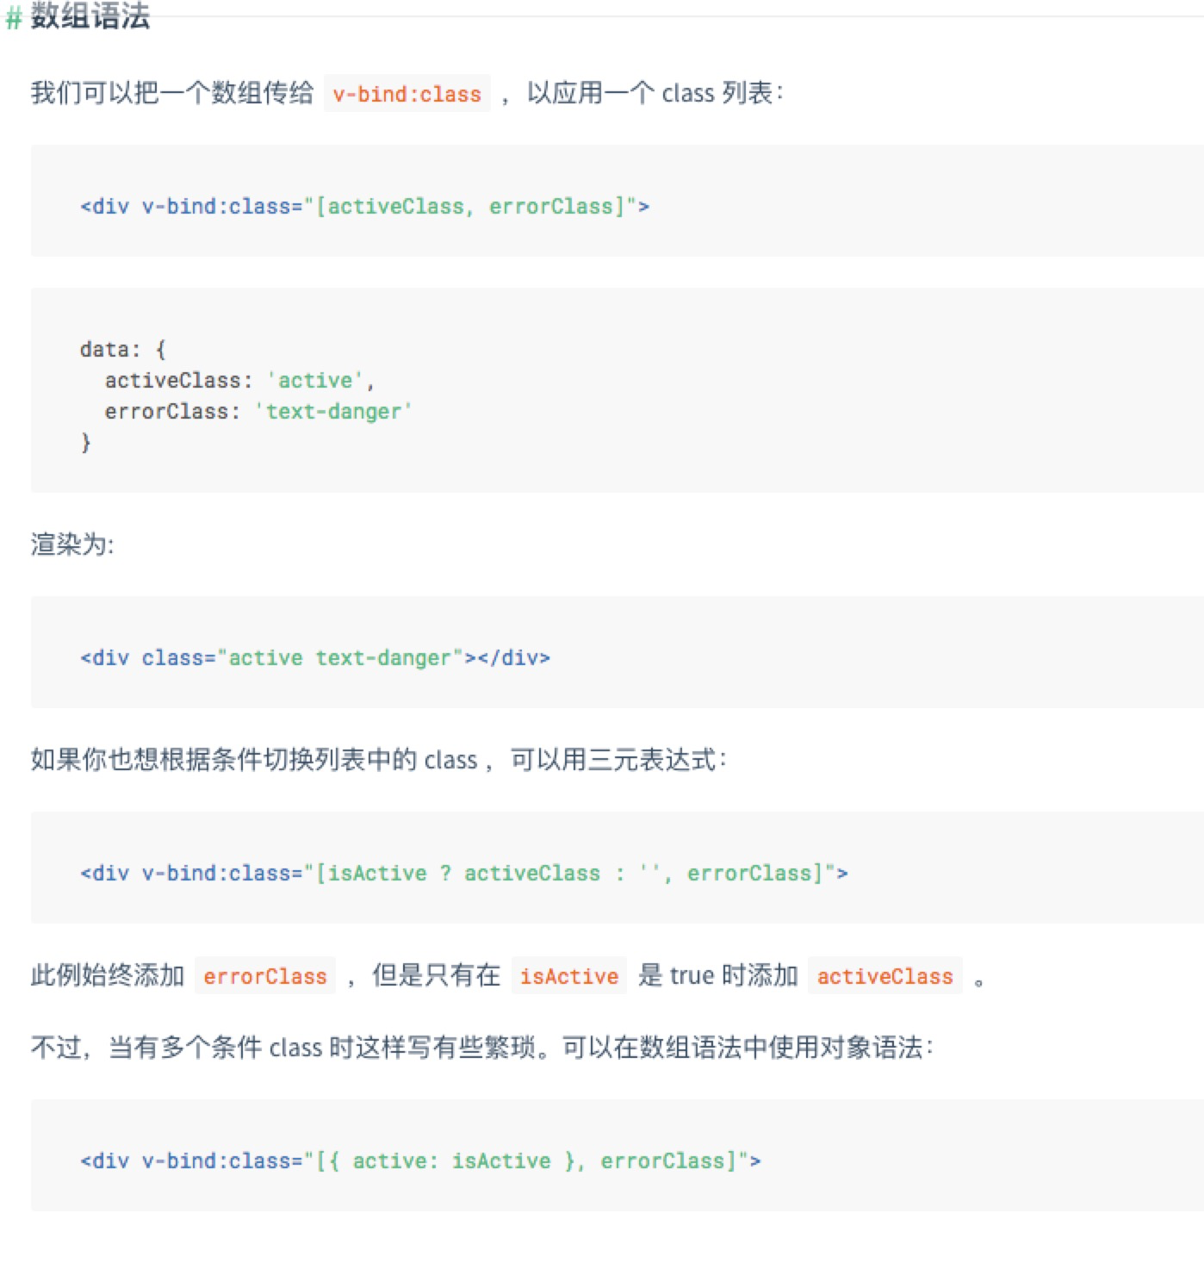Screen dimensions: 1204x1263
Task: Click the text 但是只有在
Action: (436, 975)
